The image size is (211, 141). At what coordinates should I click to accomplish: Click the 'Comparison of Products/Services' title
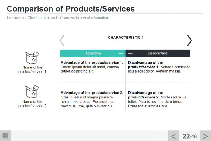pos(71,9)
